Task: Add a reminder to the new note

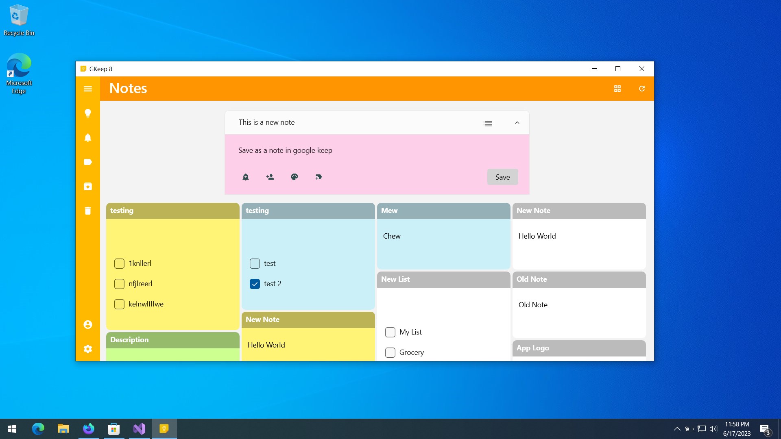Action: pos(246,177)
